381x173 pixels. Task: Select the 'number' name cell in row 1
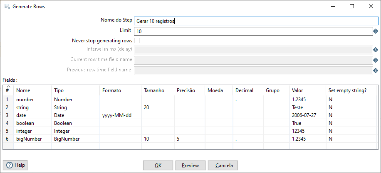32,99
